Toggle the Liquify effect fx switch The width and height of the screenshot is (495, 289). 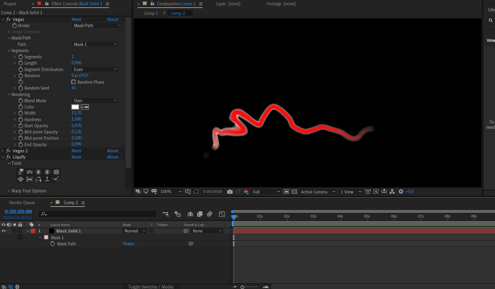[9, 157]
